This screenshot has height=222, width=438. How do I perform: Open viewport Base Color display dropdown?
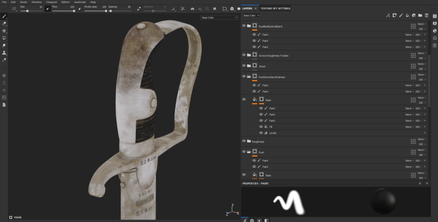pos(219,18)
